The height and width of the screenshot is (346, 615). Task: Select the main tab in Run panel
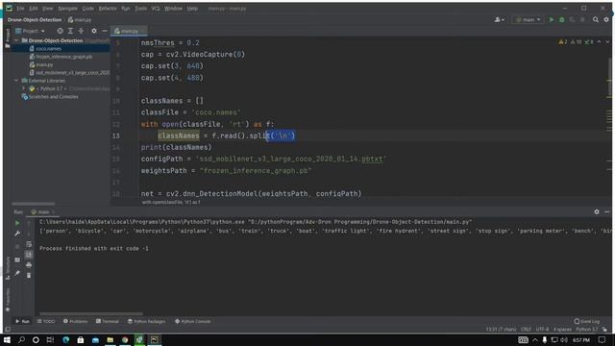point(42,211)
